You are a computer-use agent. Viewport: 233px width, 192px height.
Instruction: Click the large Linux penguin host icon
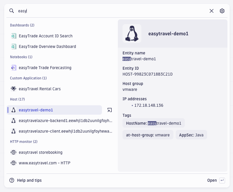[132, 34]
